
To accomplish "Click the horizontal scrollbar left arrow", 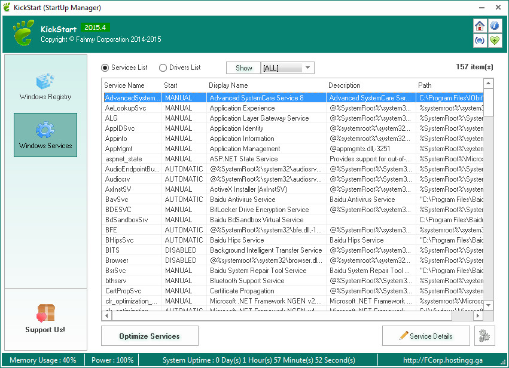I will pyautogui.click(x=106, y=315).
